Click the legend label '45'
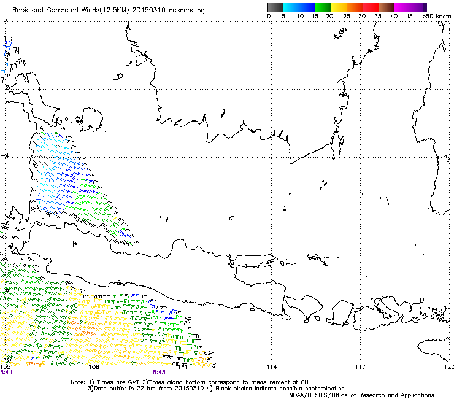The height and width of the screenshot is (399, 454). click(409, 17)
